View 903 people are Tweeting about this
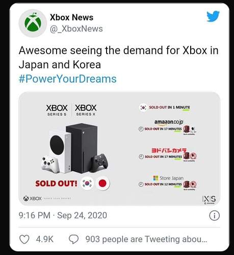Screen dimensions: 234x255 click(146, 239)
